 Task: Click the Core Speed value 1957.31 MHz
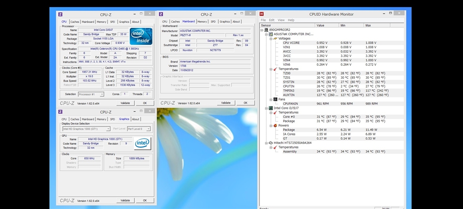(x=90, y=72)
